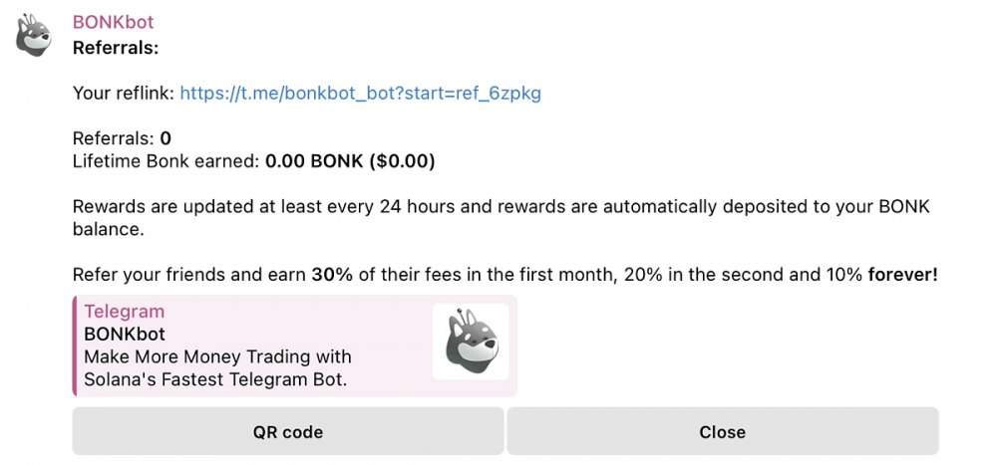Select the referrals count value 0
This screenshot has width=997, height=465.
coord(166,138)
